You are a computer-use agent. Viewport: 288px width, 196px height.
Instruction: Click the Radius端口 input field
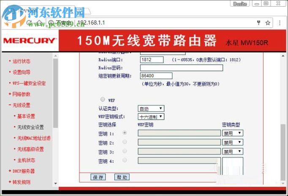click(x=152, y=60)
